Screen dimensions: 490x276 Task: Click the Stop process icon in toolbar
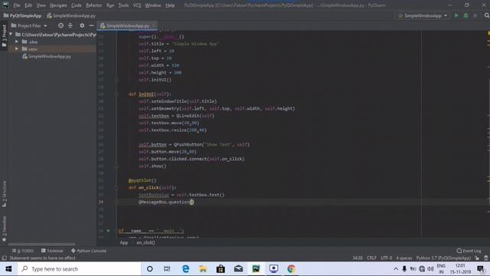coord(475,15)
